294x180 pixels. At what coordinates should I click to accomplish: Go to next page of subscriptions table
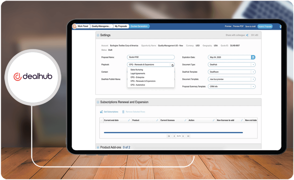[x=183, y=136]
